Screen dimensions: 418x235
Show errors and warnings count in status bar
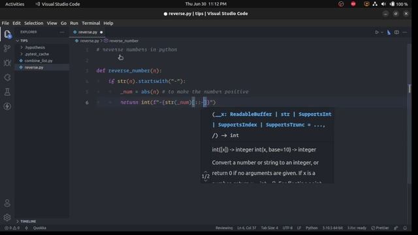(12, 228)
